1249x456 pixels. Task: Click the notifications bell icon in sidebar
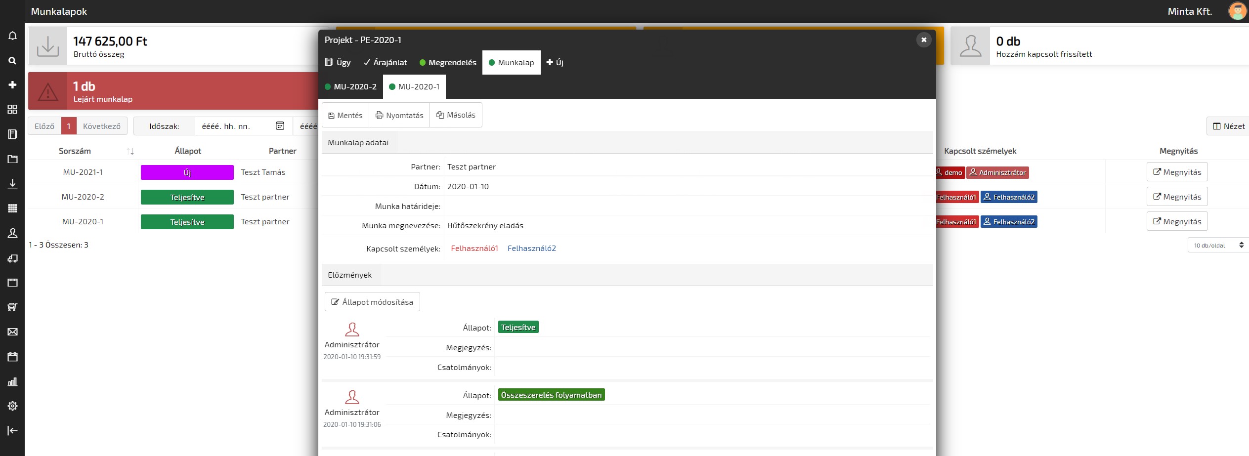[12, 36]
